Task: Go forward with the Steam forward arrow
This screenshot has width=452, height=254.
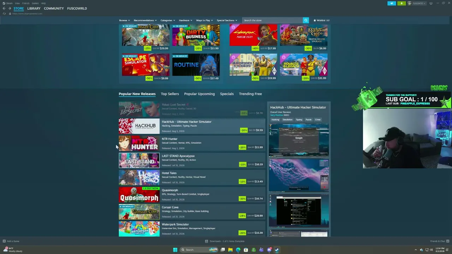Action: (10, 8)
